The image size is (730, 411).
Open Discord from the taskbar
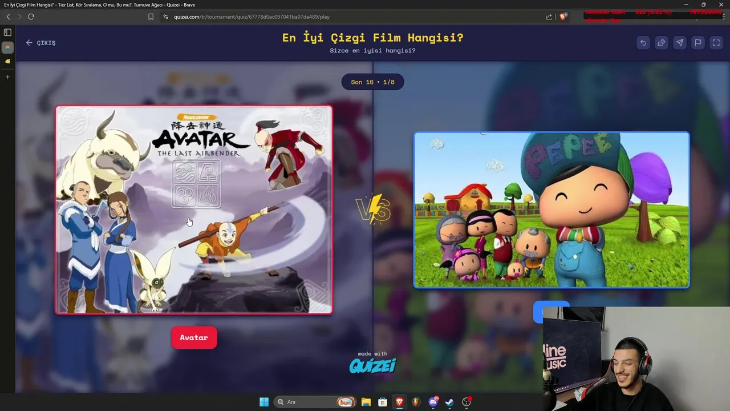coord(433,402)
